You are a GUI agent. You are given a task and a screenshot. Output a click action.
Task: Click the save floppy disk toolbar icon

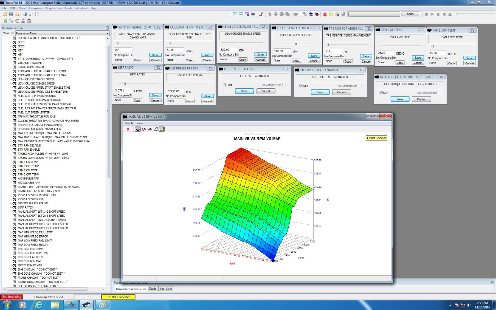coord(11,14)
